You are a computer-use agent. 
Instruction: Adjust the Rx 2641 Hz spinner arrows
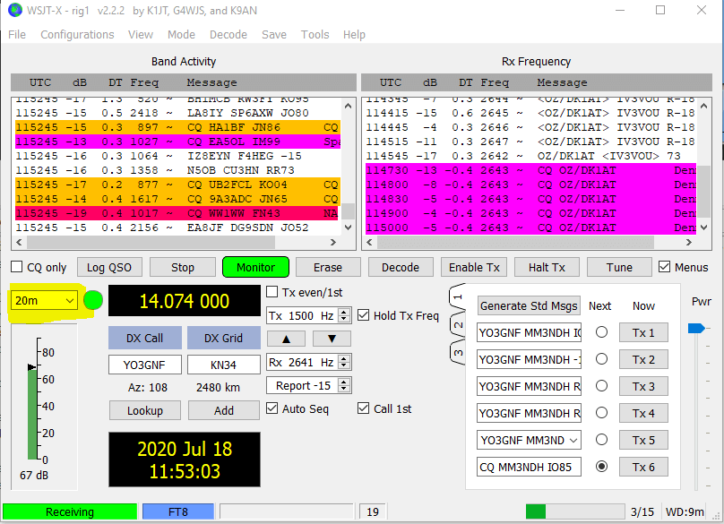[343, 363]
